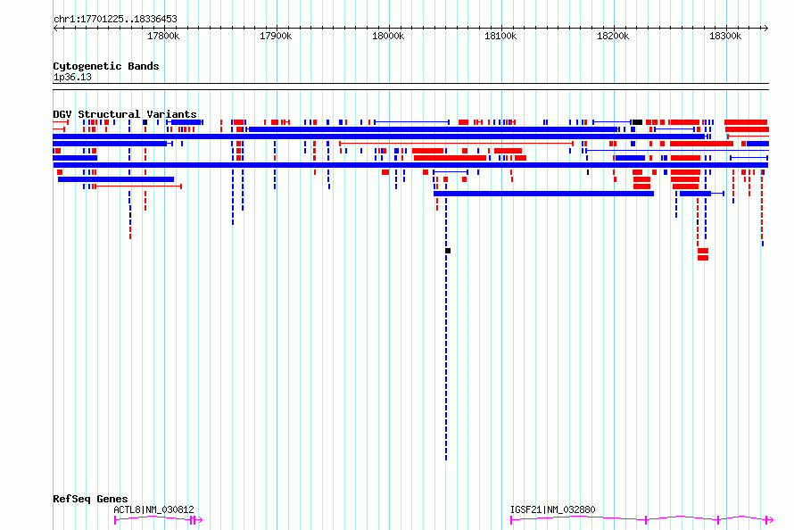Viewport: 794px width, 530px height.
Task: Click the magenta IGSF21 gene glyph line
Action: (x=641, y=519)
